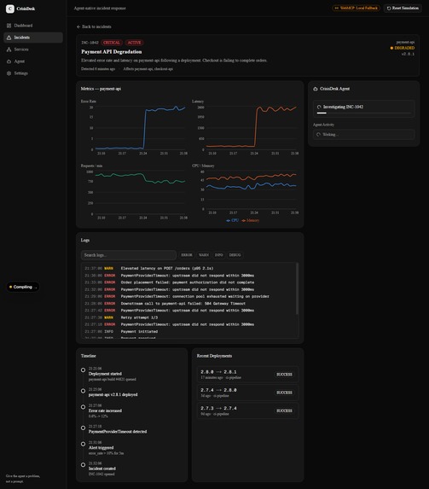This screenshot has height=489, width=429.
Task: Click the payment-api v2.8.1 deployed marker
Action: (x=83, y=391)
